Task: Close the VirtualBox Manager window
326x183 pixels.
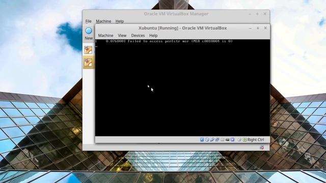Action: (x=265, y=14)
